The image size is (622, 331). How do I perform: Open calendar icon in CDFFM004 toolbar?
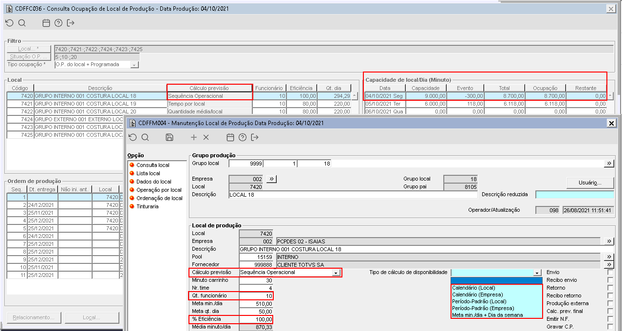(x=231, y=137)
